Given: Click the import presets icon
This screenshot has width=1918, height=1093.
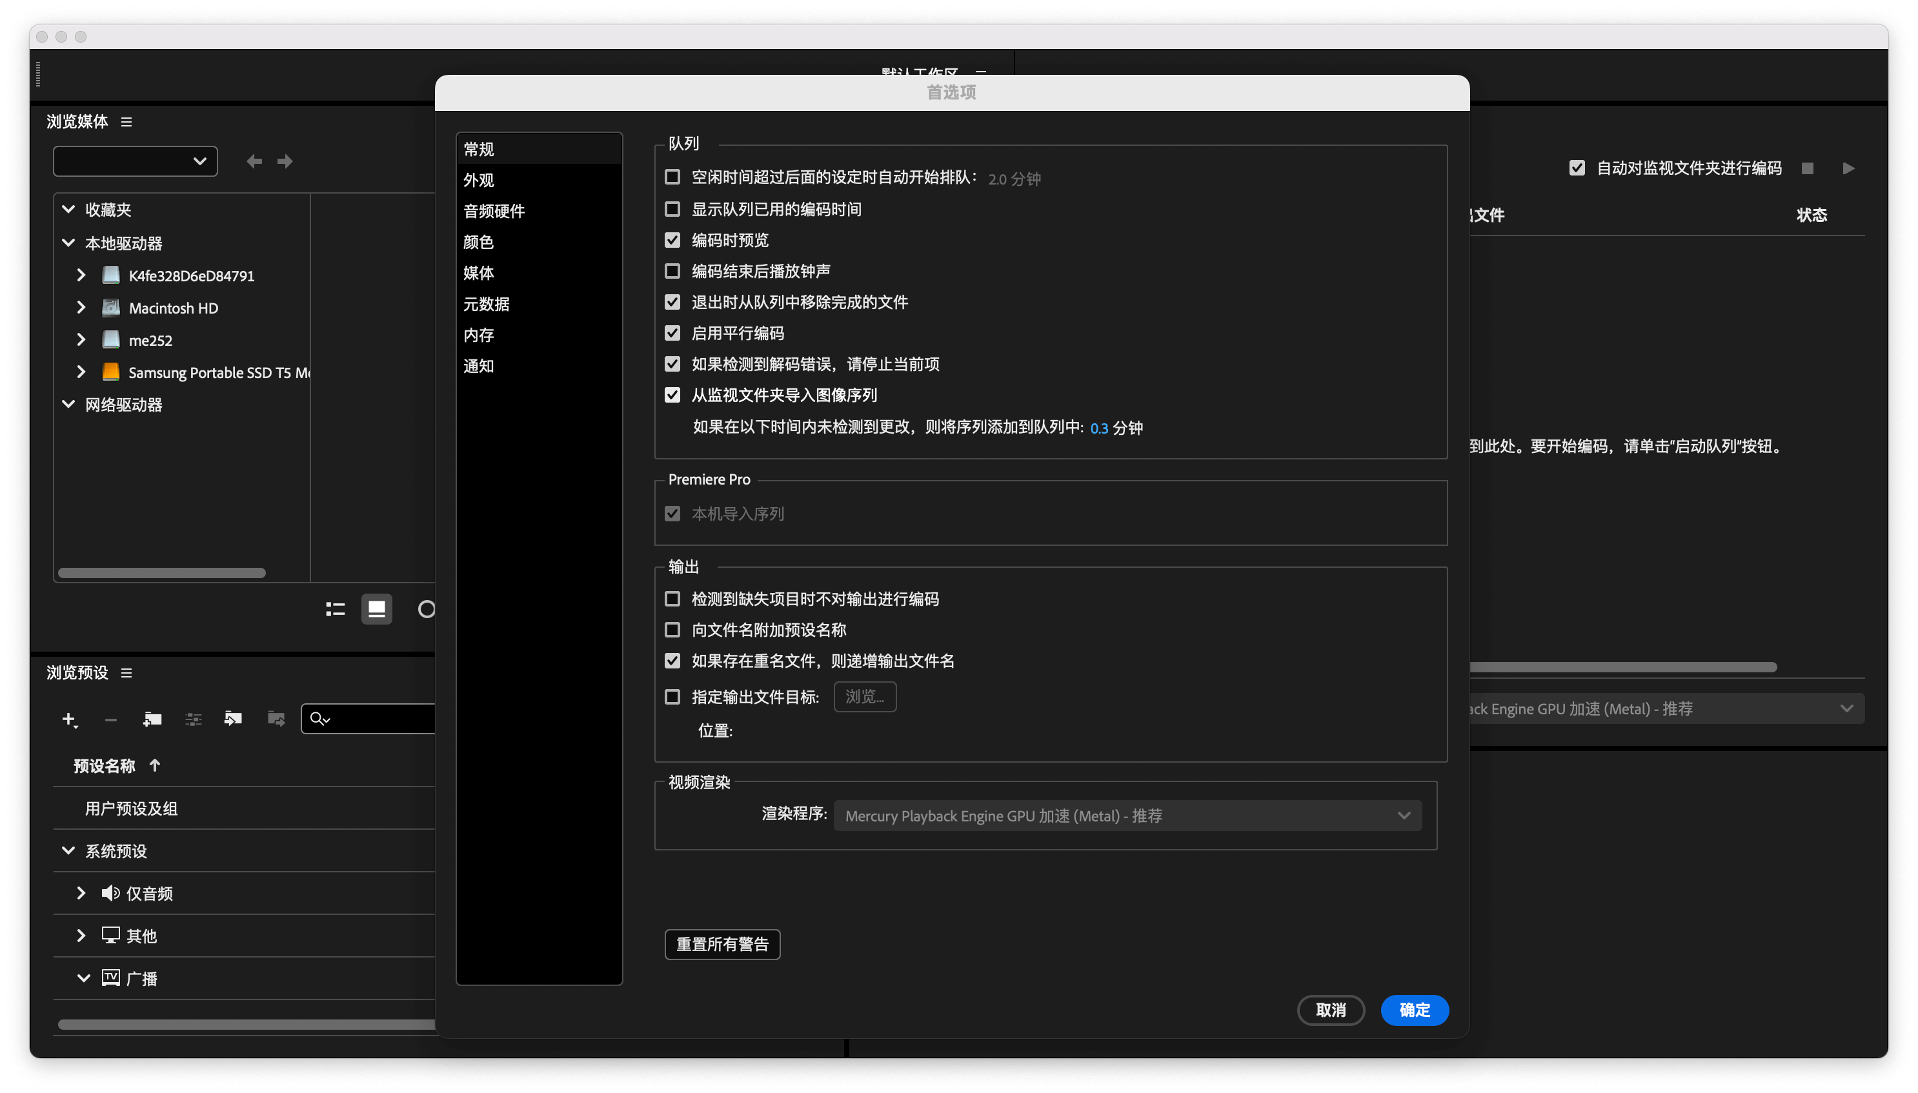Looking at the screenshot, I should 234,719.
